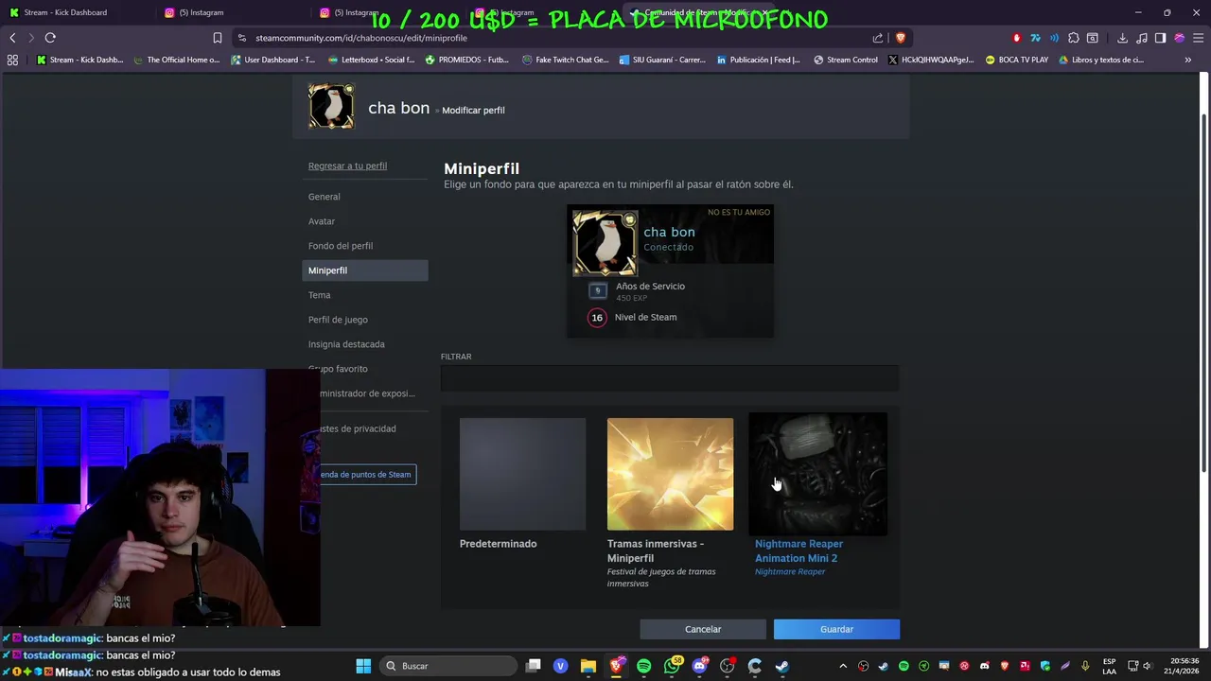
Task: Open File Explorer from the taskbar
Action: (x=588, y=666)
